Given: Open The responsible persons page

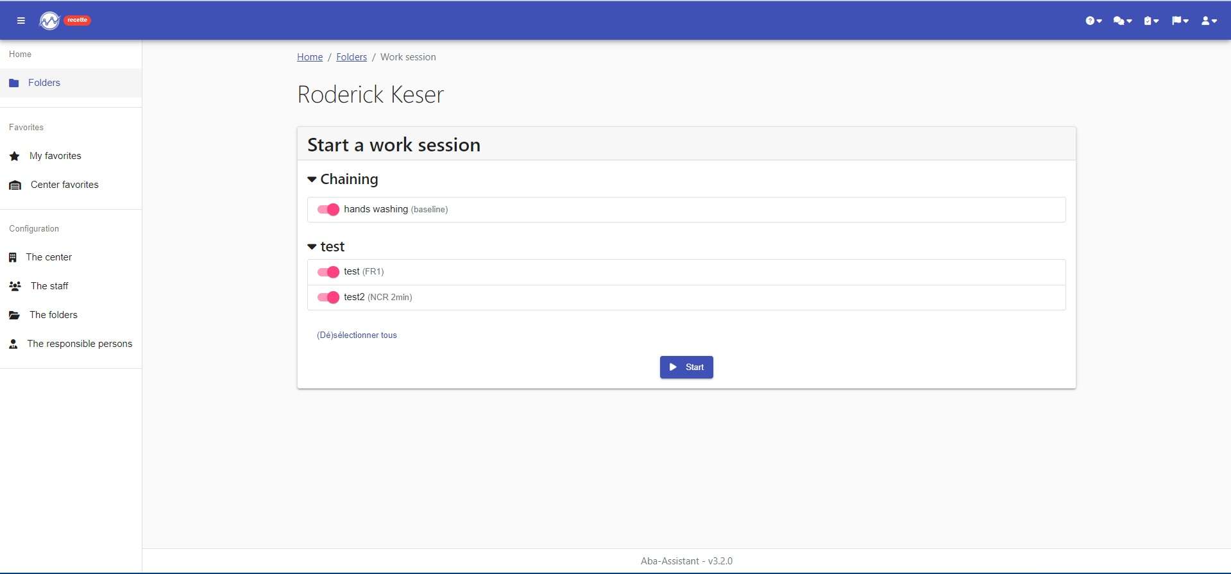Looking at the screenshot, I should pyautogui.click(x=71, y=344).
